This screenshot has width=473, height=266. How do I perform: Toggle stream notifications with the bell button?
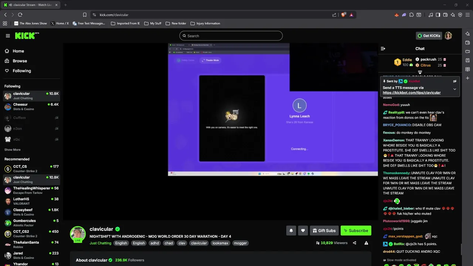pos(291,231)
